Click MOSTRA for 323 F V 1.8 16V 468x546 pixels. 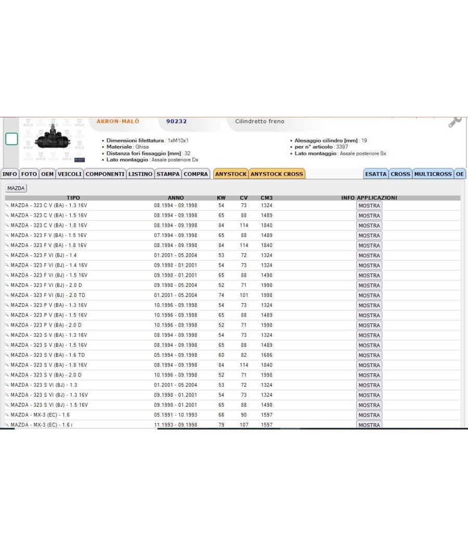tap(369, 245)
